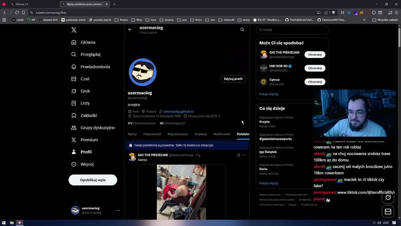Follow Cytrus with Obserwuj
This screenshot has width=401, height=226.
[x=315, y=82]
